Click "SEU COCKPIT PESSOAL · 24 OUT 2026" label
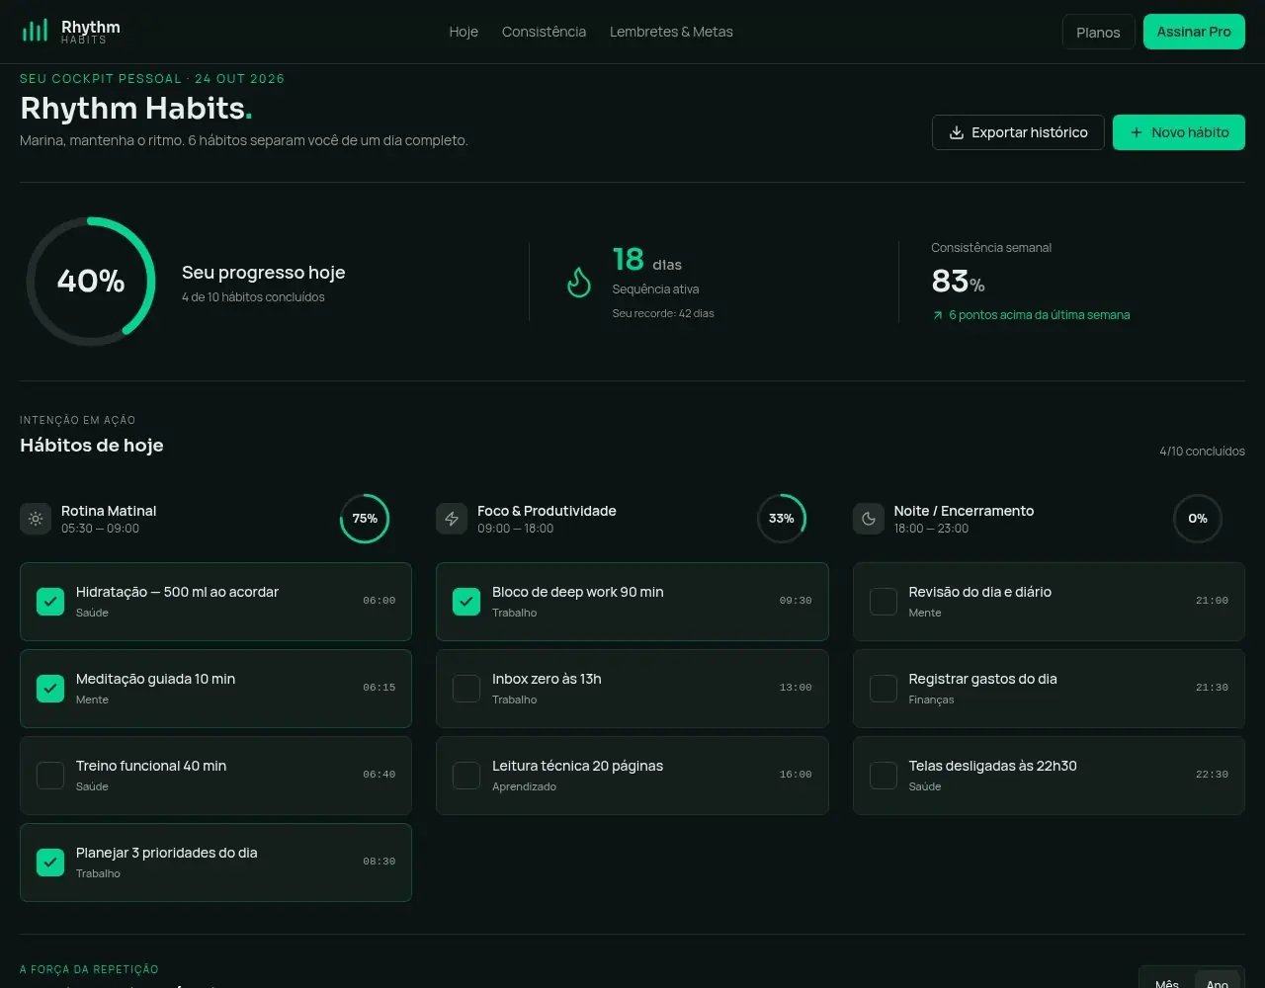 (x=152, y=79)
